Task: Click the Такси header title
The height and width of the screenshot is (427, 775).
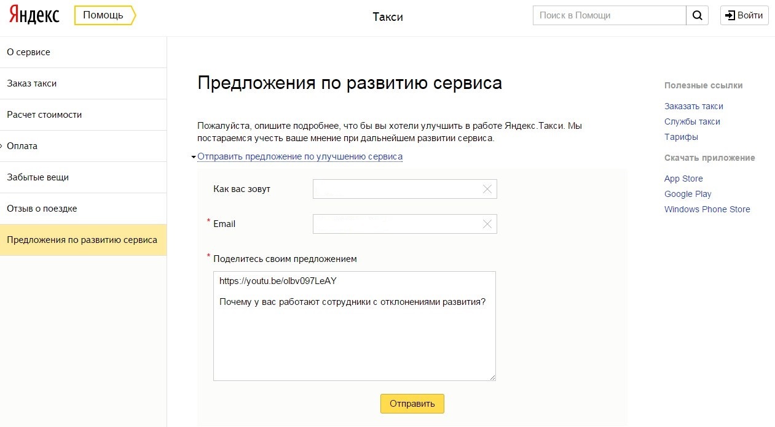Action: tap(388, 17)
